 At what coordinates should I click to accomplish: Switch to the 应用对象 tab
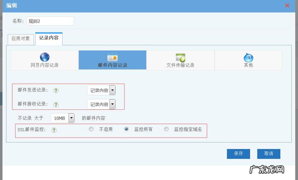coord(21,39)
